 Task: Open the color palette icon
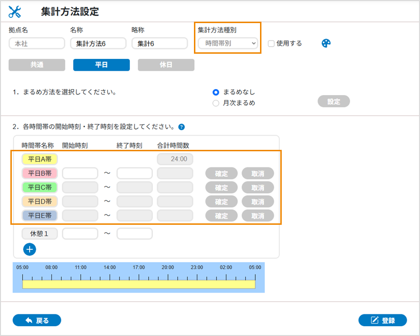click(x=326, y=42)
